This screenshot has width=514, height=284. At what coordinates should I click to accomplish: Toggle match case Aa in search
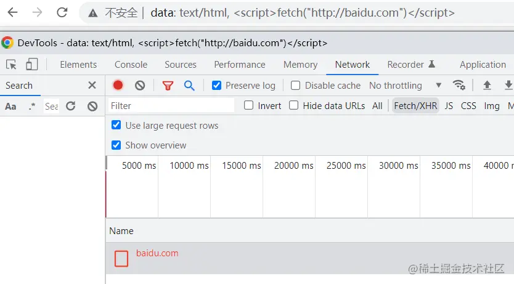click(x=10, y=107)
